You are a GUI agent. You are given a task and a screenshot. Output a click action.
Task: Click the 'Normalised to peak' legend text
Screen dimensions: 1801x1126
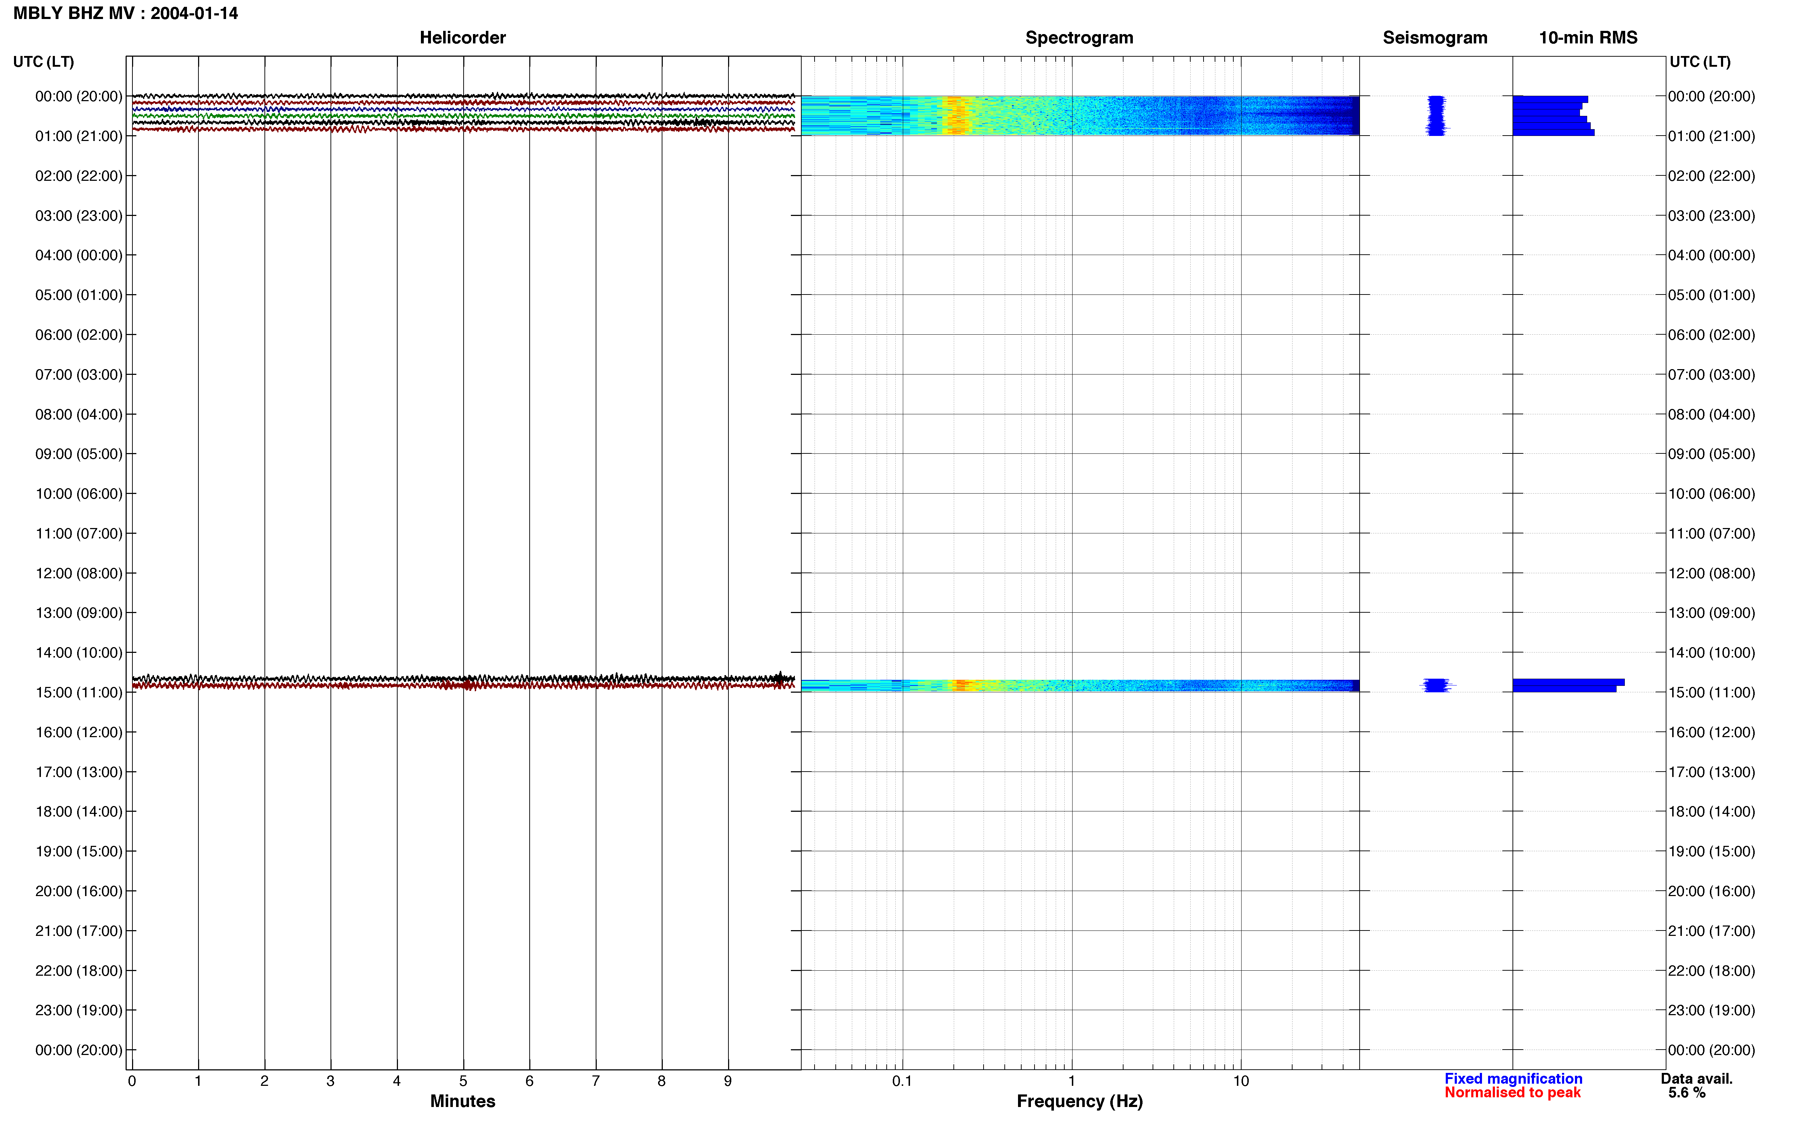(x=1512, y=1093)
